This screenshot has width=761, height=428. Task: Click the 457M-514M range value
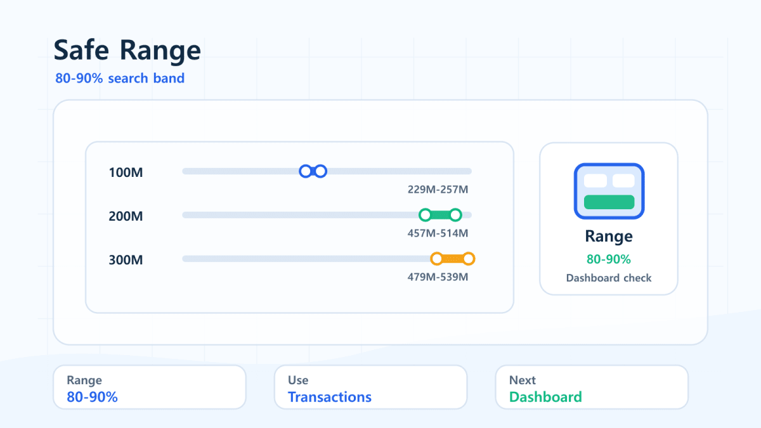pos(438,233)
